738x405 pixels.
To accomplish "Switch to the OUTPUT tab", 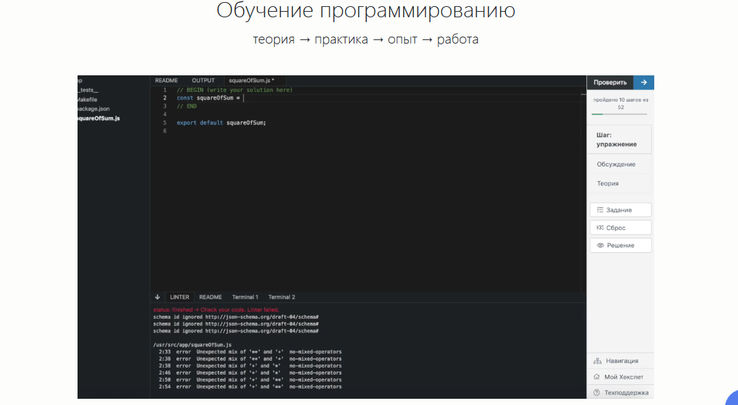I will [x=204, y=80].
